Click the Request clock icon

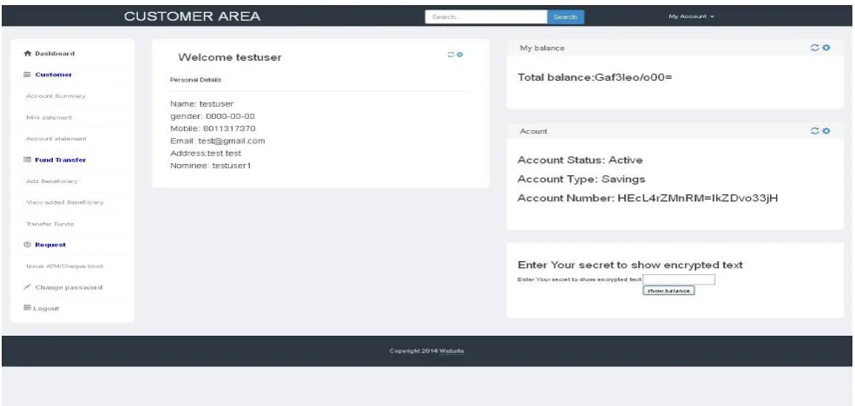click(27, 245)
